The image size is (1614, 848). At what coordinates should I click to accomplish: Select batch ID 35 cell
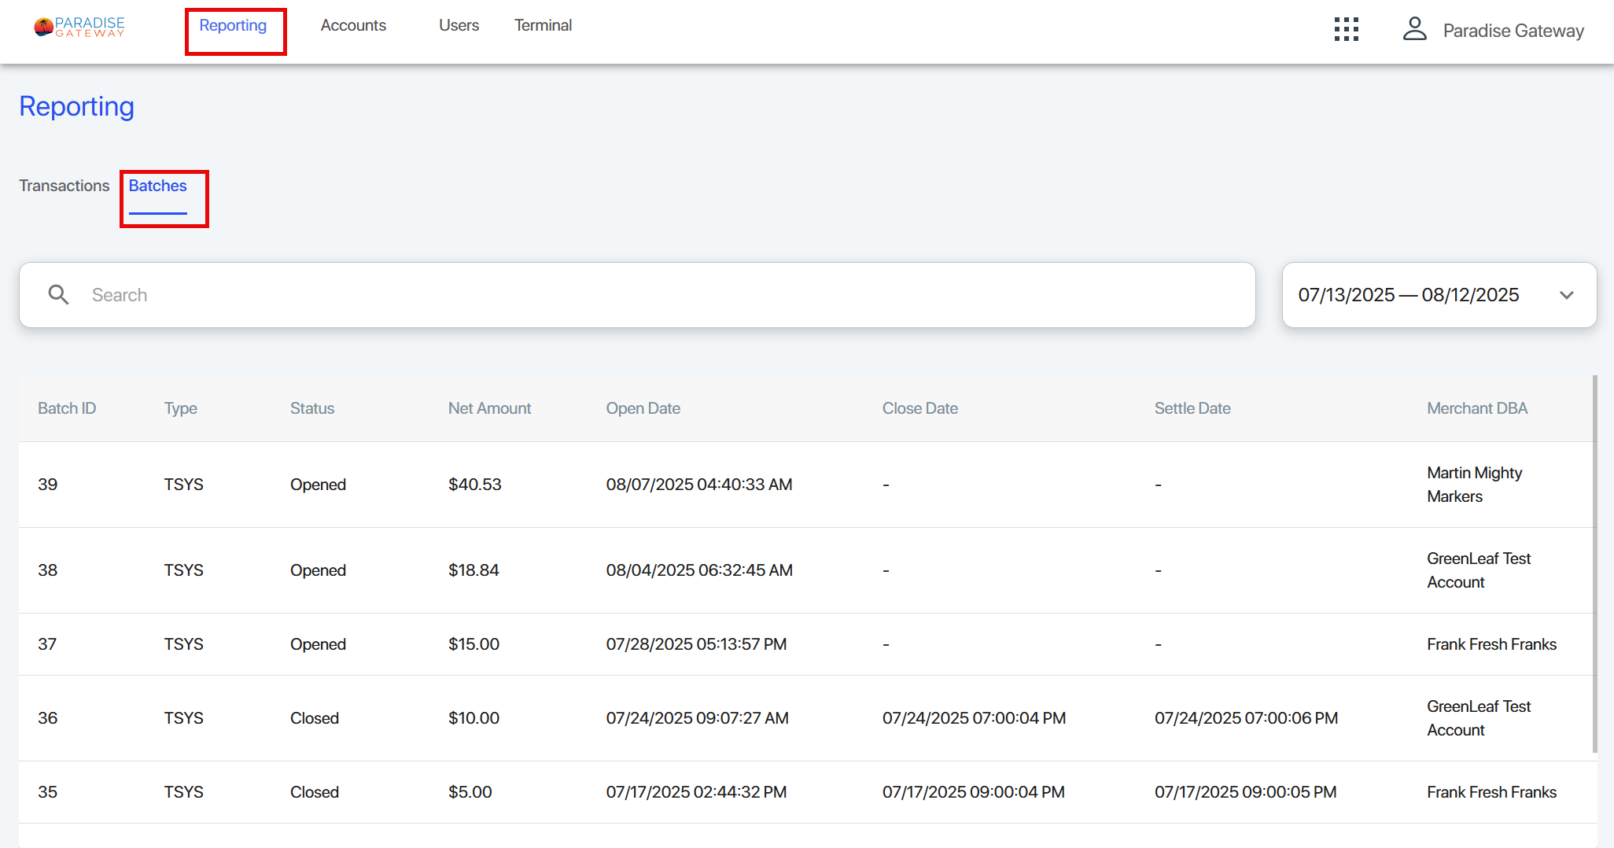coord(47,792)
